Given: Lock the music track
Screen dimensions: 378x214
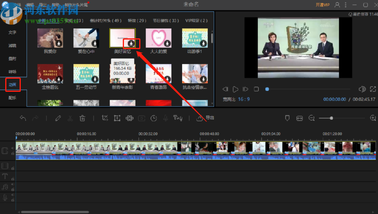Looking at the screenshot, I should click(12, 189).
